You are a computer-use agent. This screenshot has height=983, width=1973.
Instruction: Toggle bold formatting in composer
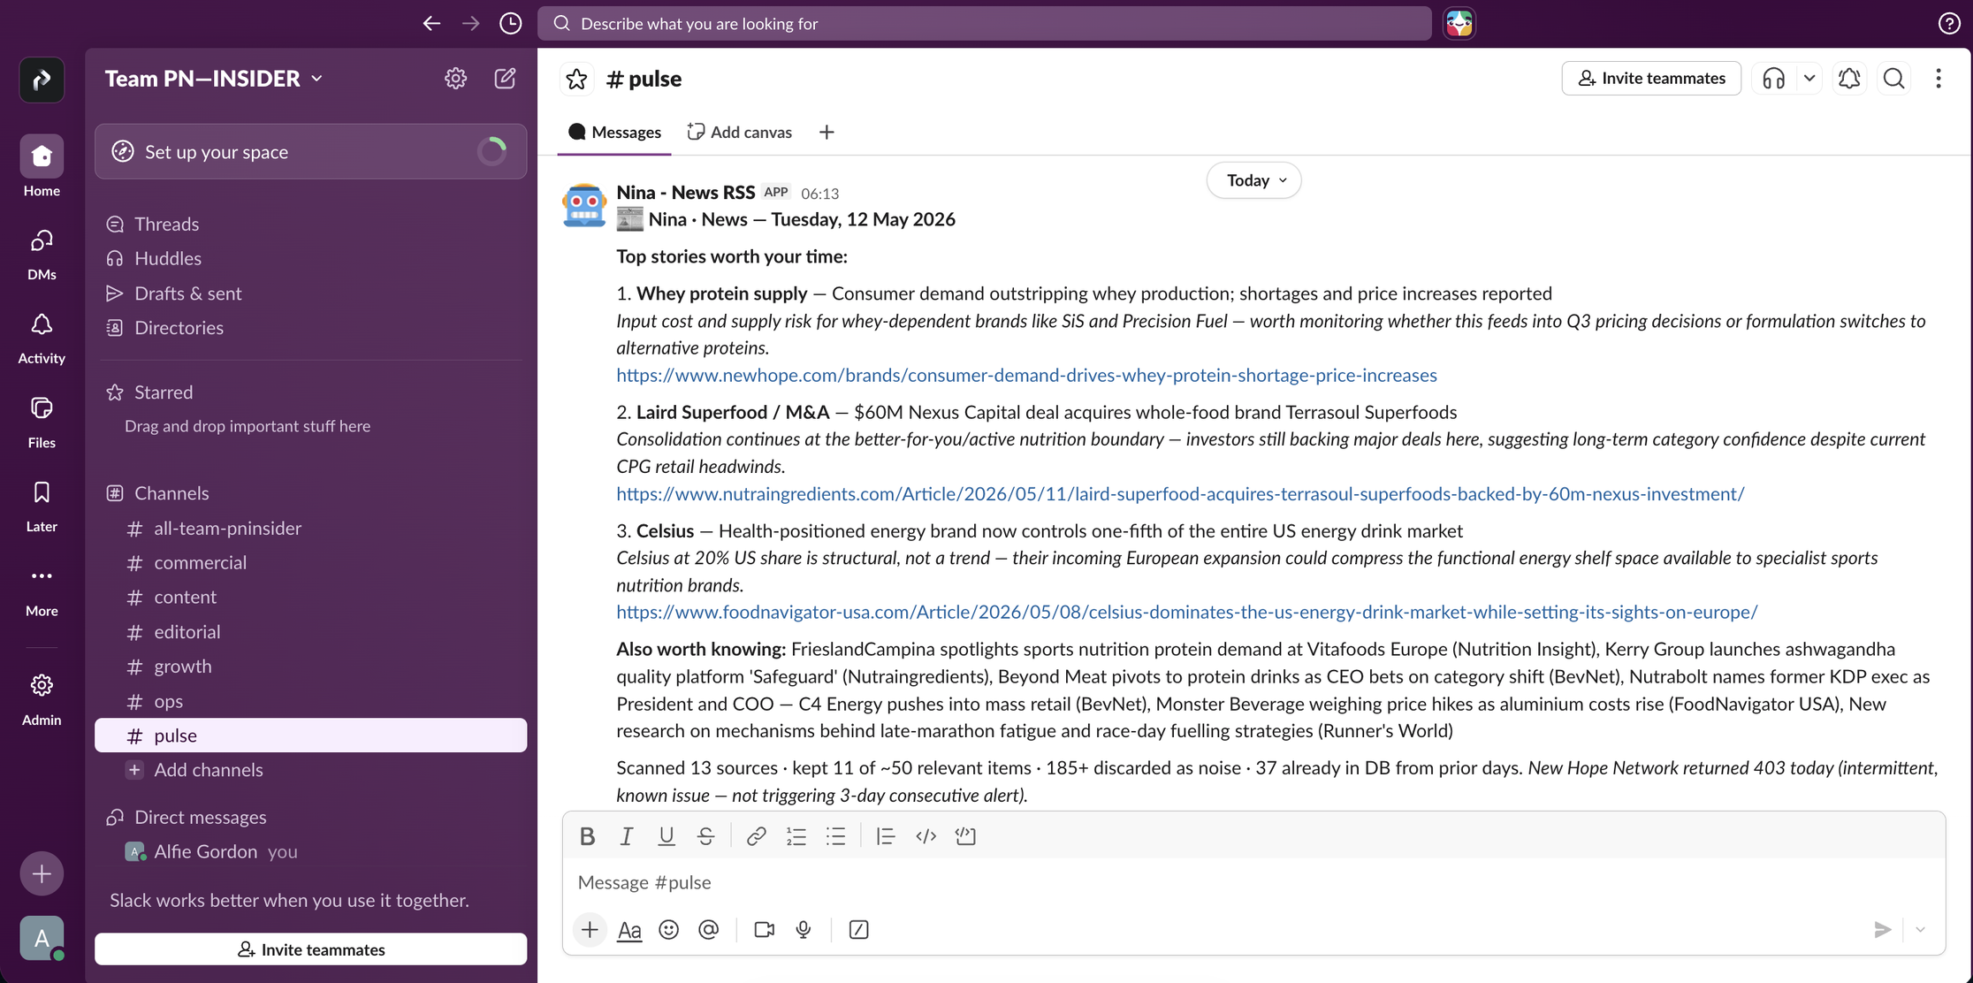tap(587, 836)
